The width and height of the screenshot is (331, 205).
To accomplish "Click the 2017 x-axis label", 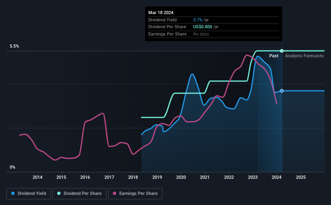I will pos(109,177).
